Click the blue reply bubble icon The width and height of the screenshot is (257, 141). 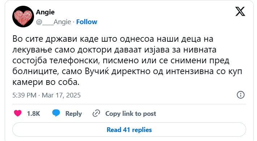[56, 113]
